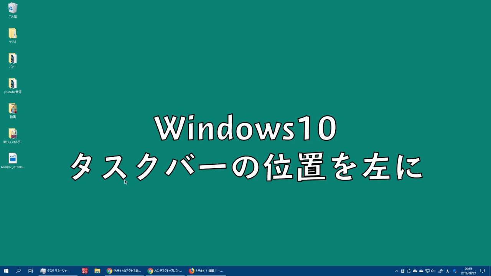The width and height of the screenshot is (491, 276).
Task: Switch to Chrome 他サイトのアクセス数 window
Action: coord(124,271)
